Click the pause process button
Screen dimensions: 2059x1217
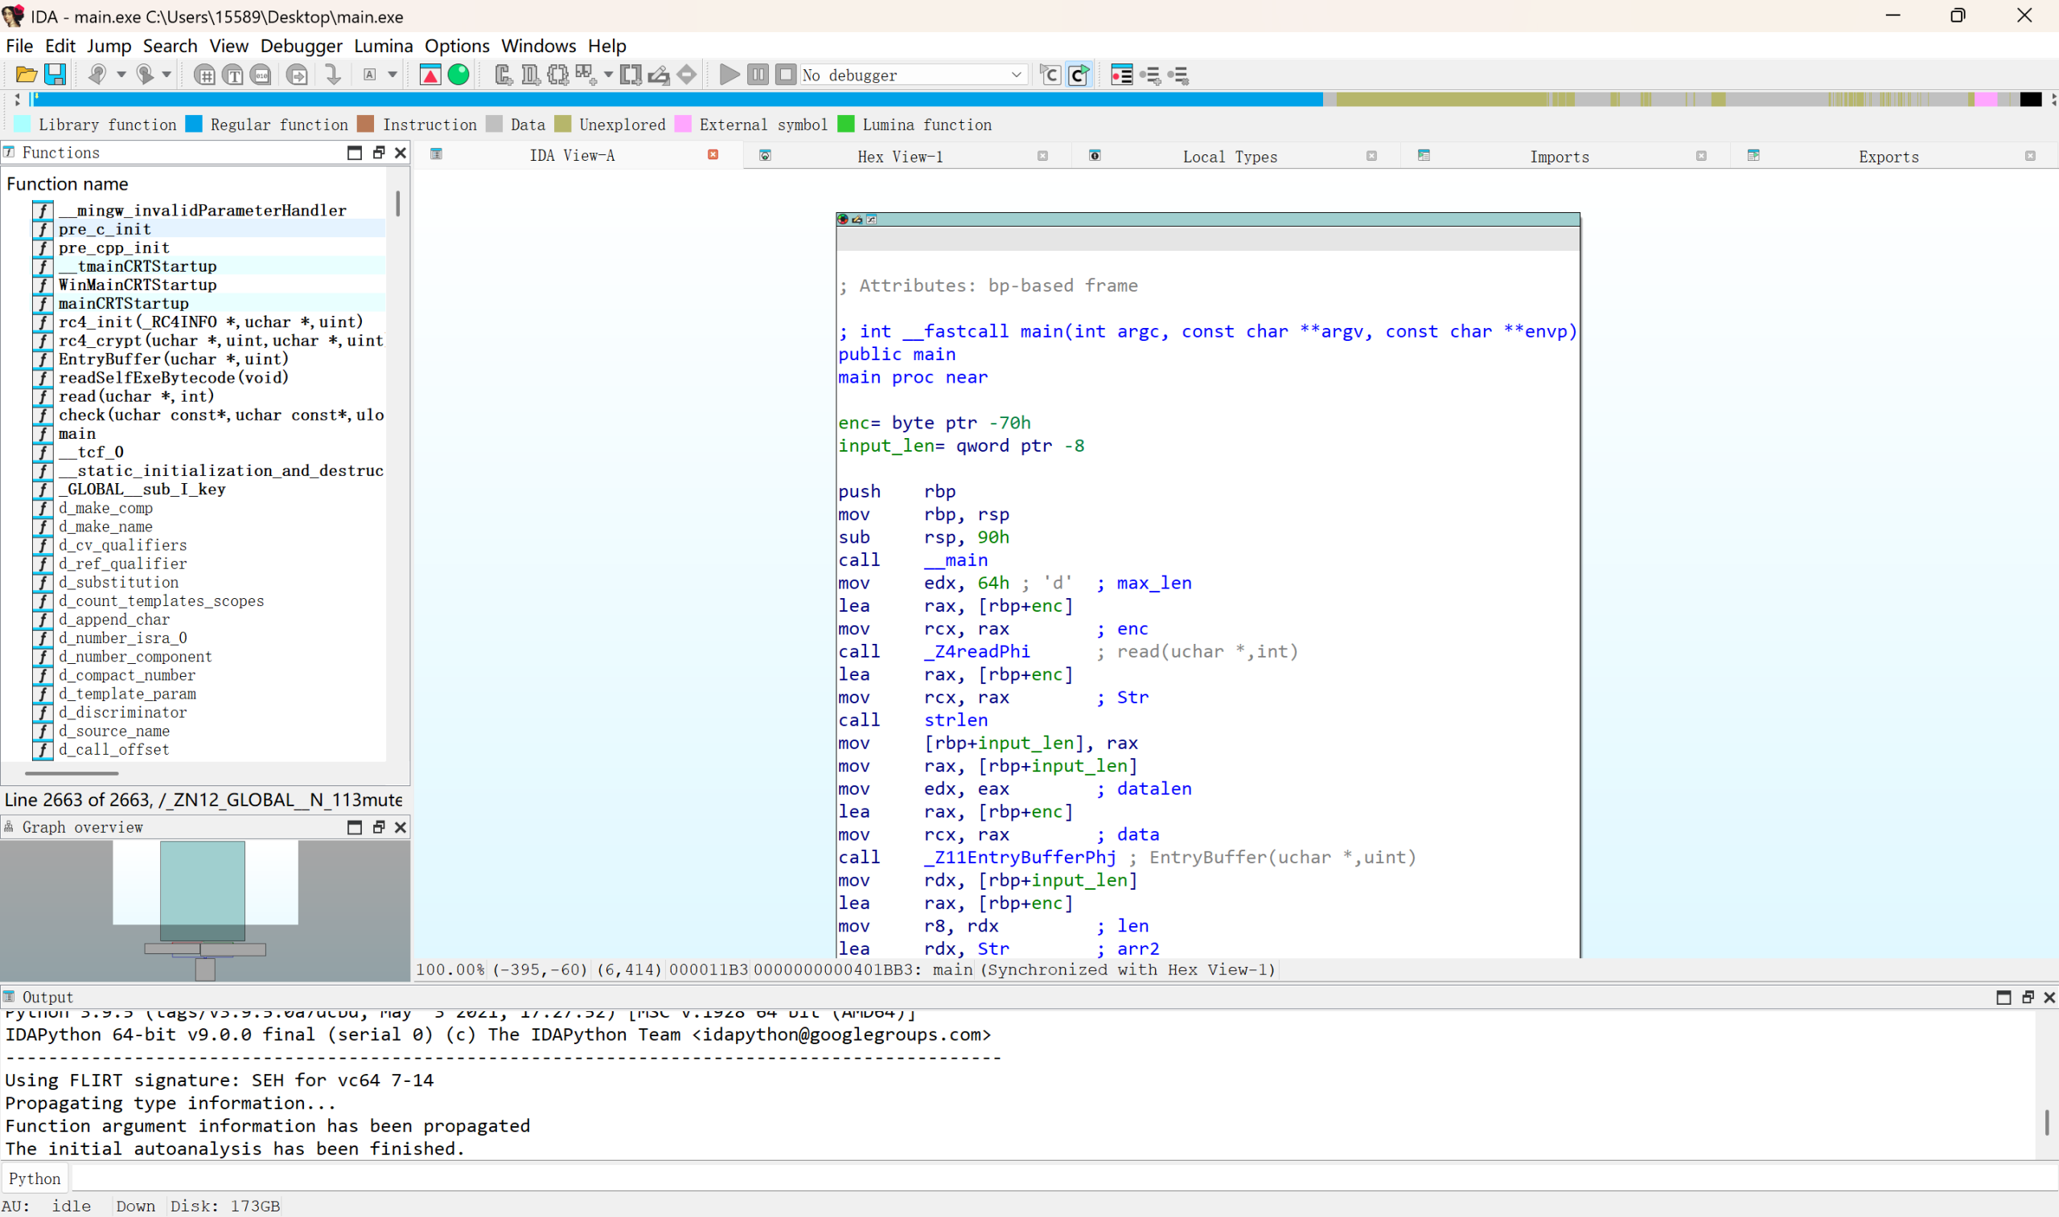tap(757, 75)
